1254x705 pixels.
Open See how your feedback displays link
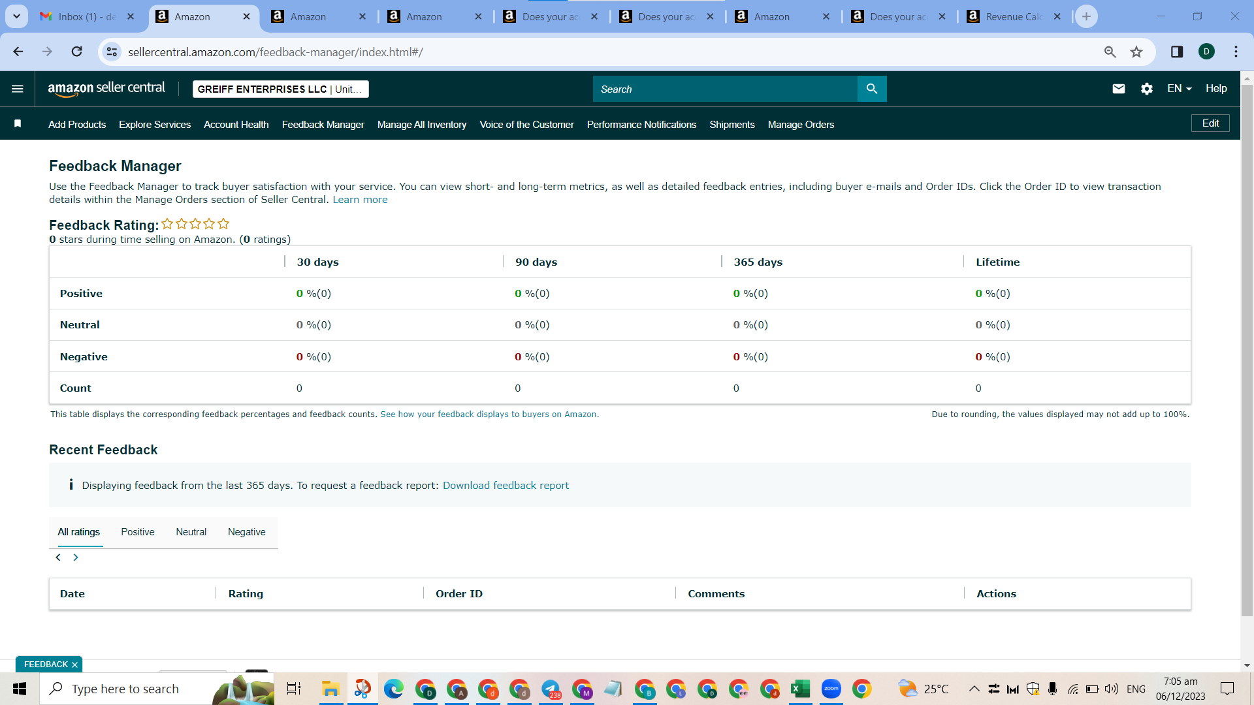click(x=489, y=415)
